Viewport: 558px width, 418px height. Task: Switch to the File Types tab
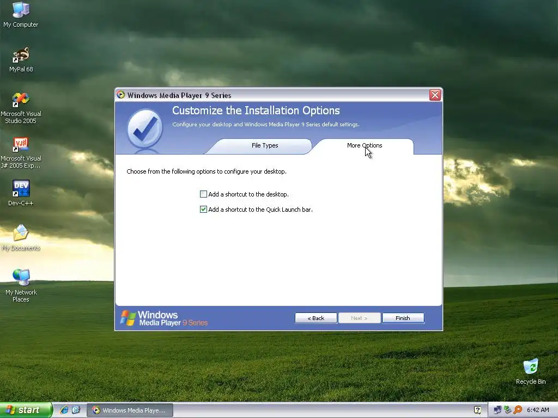tap(265, 145)
